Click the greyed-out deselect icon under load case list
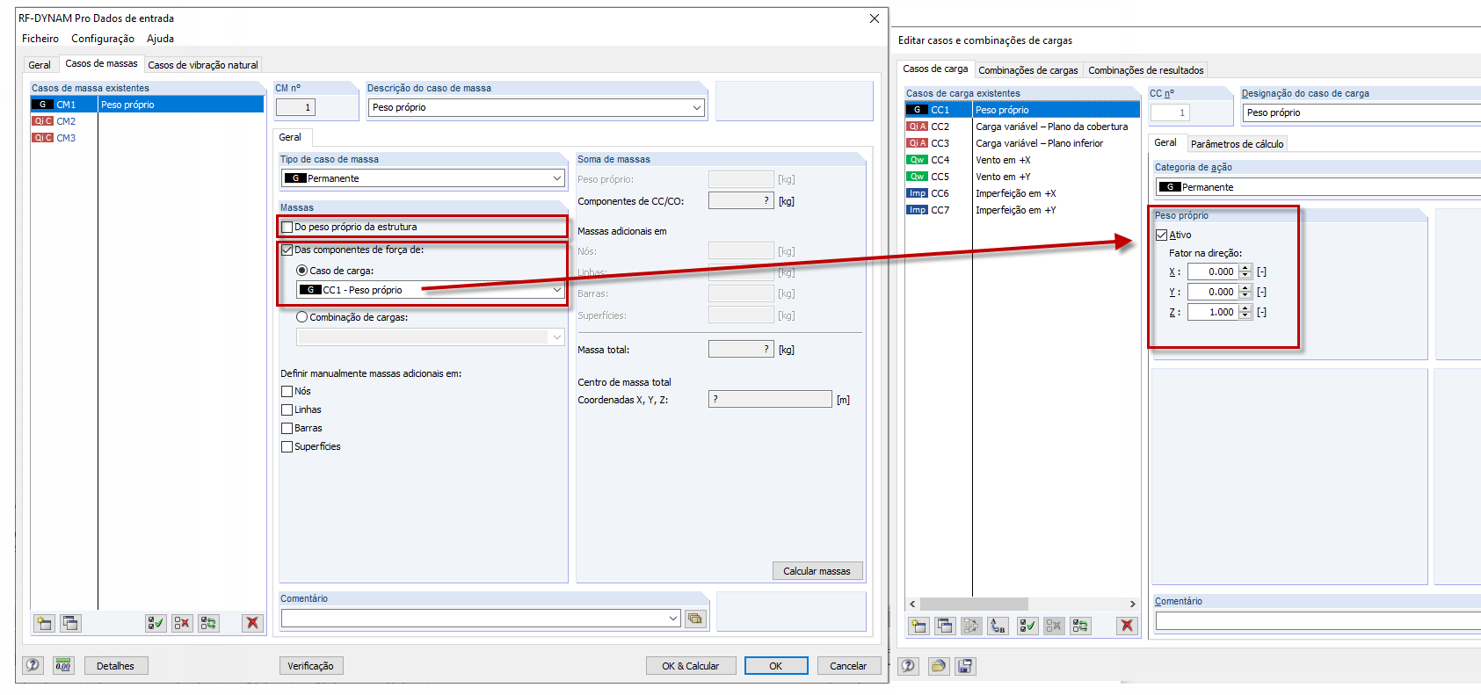 point(1054,626)
